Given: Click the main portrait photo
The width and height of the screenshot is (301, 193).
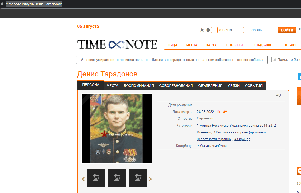Looking at the screenshot, I should coord(117,129).
